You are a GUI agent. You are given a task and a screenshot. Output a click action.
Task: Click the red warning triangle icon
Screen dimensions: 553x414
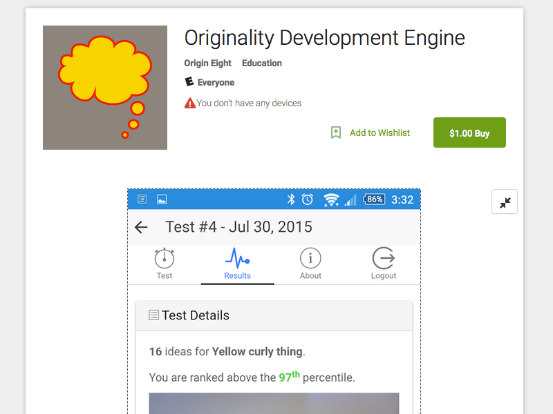point(189,103)
